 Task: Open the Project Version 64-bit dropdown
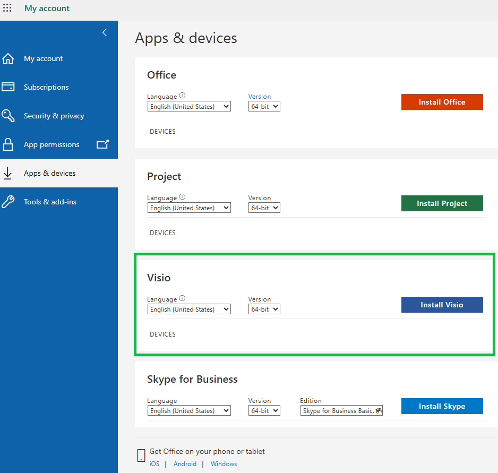click(264, 208)
